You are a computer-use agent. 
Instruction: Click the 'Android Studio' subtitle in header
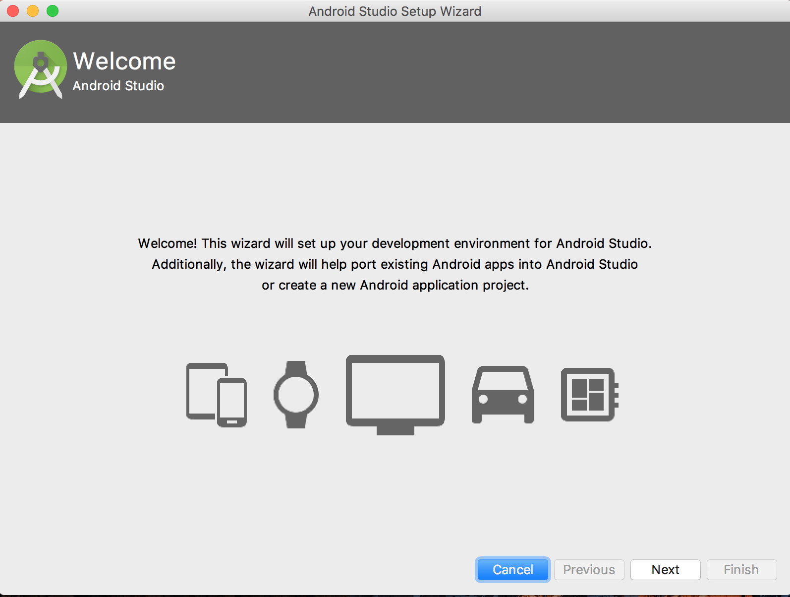pos(118,86)
